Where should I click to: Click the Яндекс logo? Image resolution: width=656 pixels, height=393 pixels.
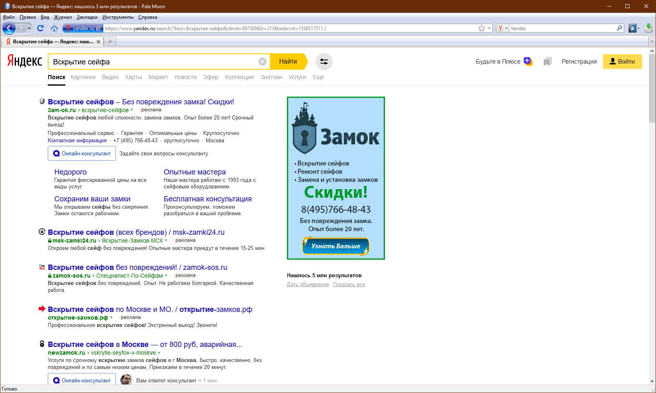(24, 61)
